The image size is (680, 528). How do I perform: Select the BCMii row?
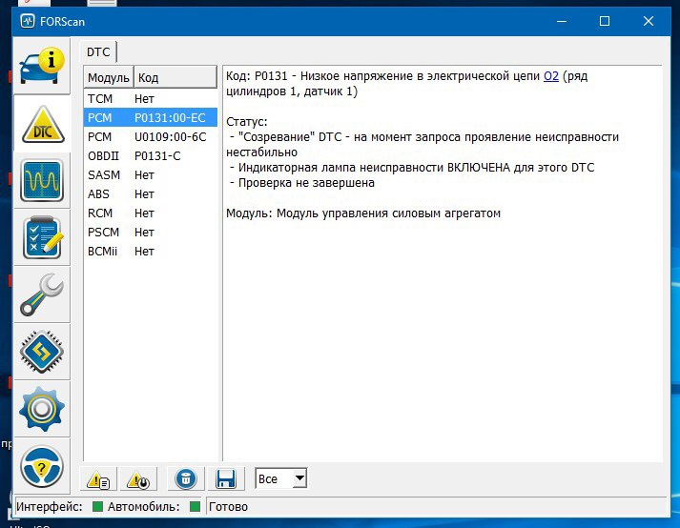(x=151, y=252)
